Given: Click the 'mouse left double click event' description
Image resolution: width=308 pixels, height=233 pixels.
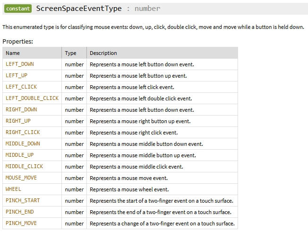Looking at the screenshot, I should [x=141, y=99].
